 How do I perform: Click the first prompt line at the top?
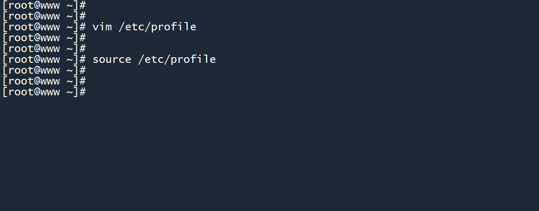pos(44,5)
